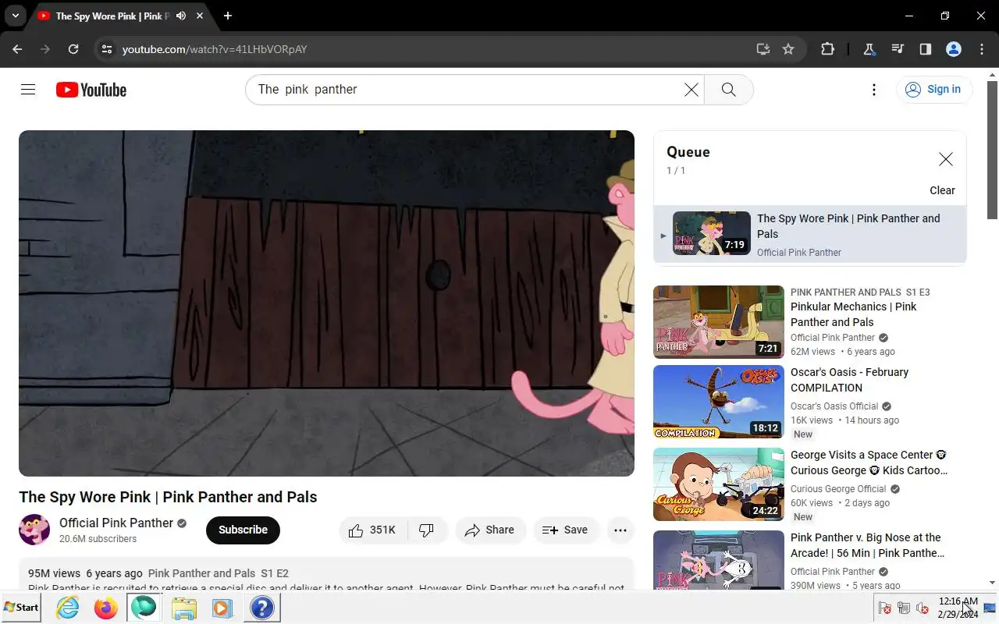
Task: Open a new browser tab
Action: coord(228,16)
